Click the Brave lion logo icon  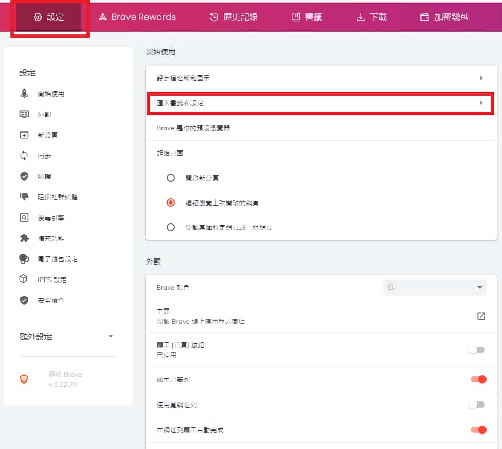click(24, 379)
